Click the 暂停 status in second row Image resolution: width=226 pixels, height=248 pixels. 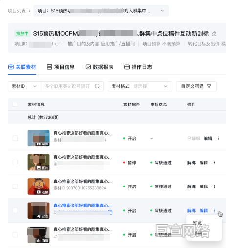click(x=130, y=163)
